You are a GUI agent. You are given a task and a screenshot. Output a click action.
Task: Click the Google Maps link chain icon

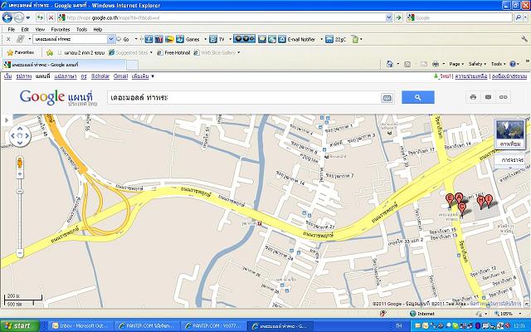(504, 97)
